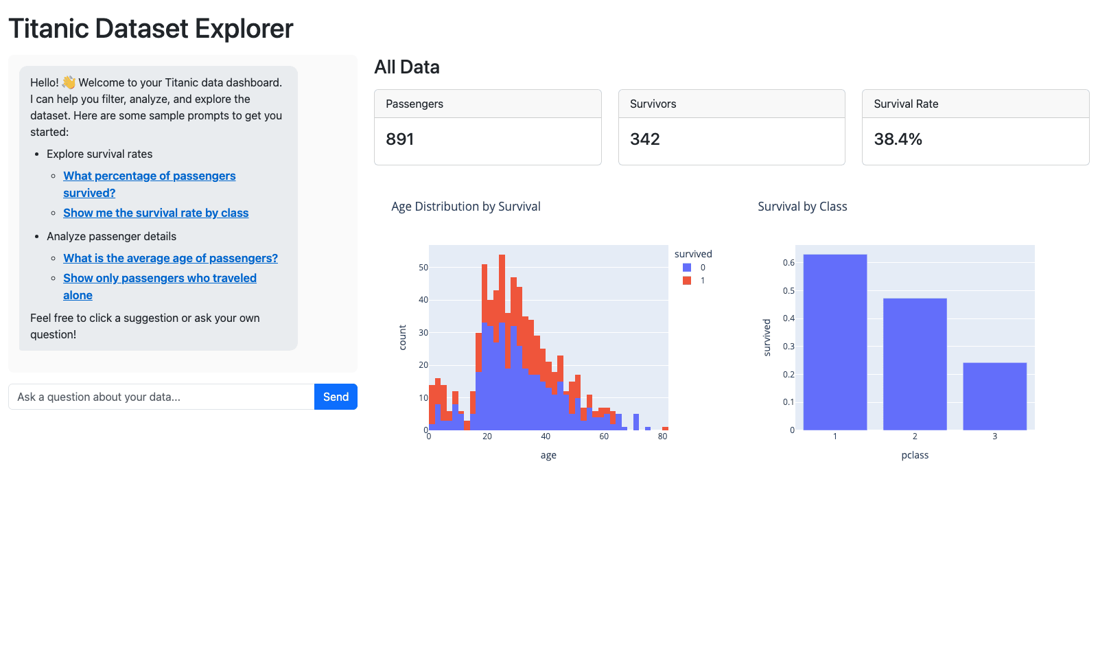This screenshot has height=652, width=1098.
Task: Click the "pclass" x-axis label
Action: pyautogui.click(x=915, y=455)
